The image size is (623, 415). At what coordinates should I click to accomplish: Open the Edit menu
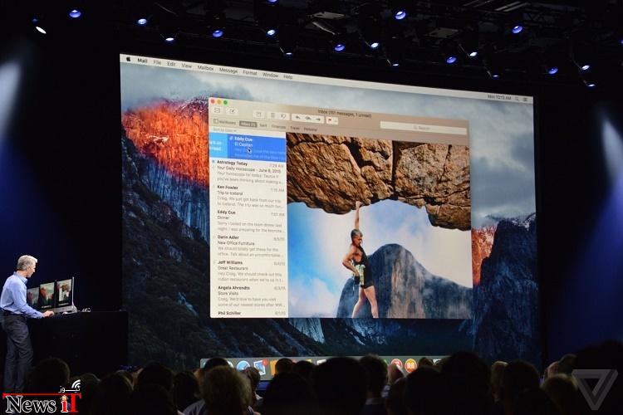click(x=171, y=64)
